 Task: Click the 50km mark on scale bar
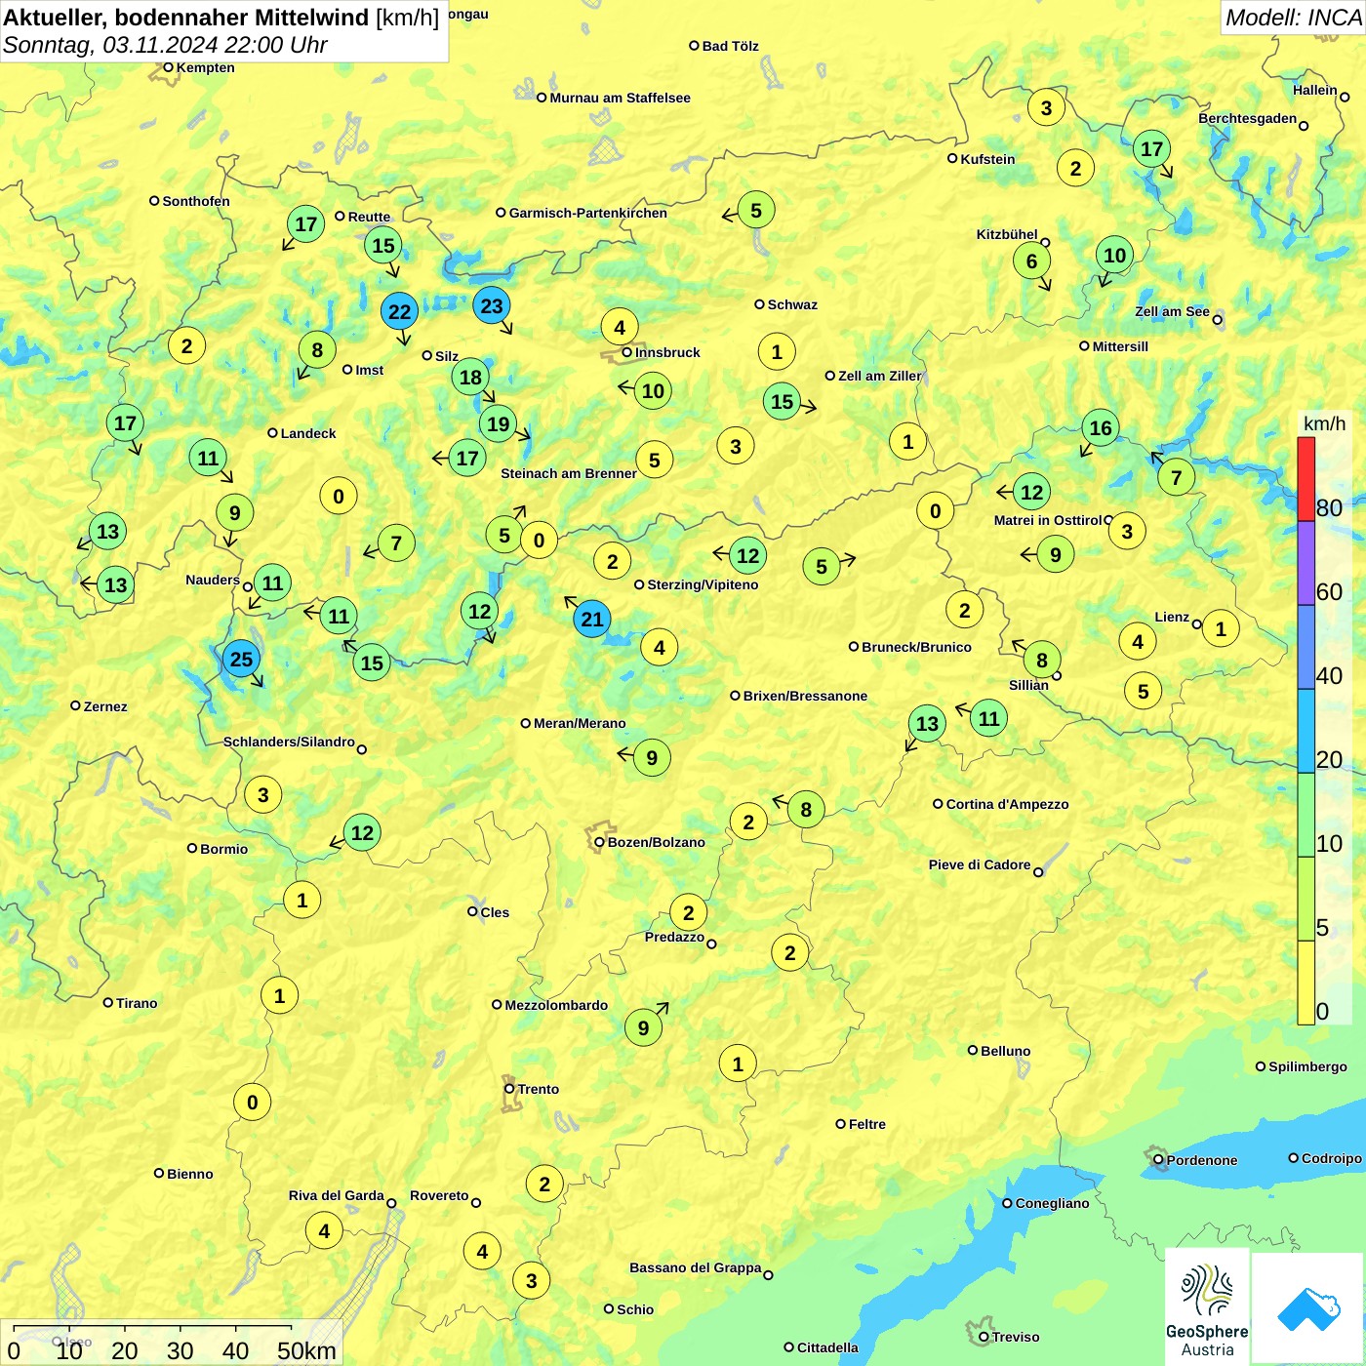tap(306, 1350)
